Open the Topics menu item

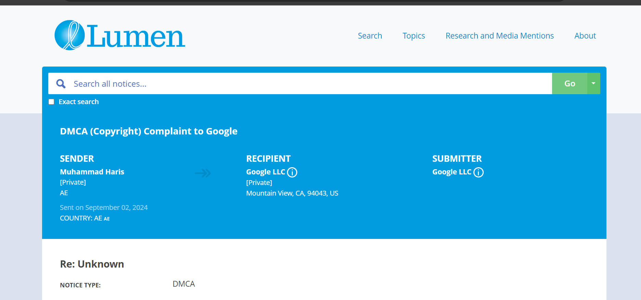click(x=414, y=36)
